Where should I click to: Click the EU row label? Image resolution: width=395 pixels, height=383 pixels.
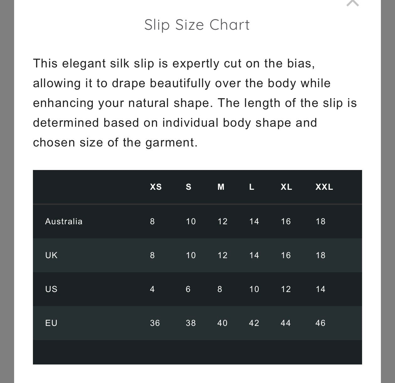tap(51, 323)
